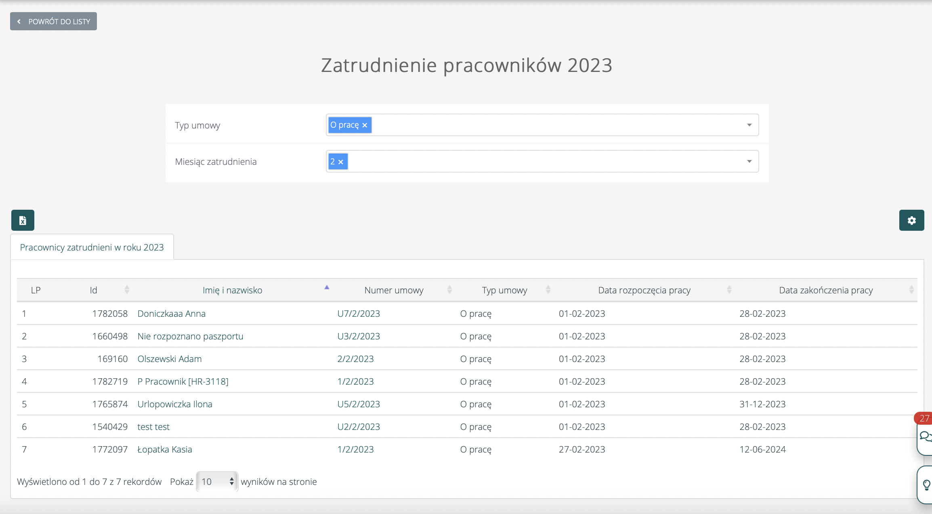Open table settings gear icon
This screenshot has height=514, width=932.
coord(911,220)
